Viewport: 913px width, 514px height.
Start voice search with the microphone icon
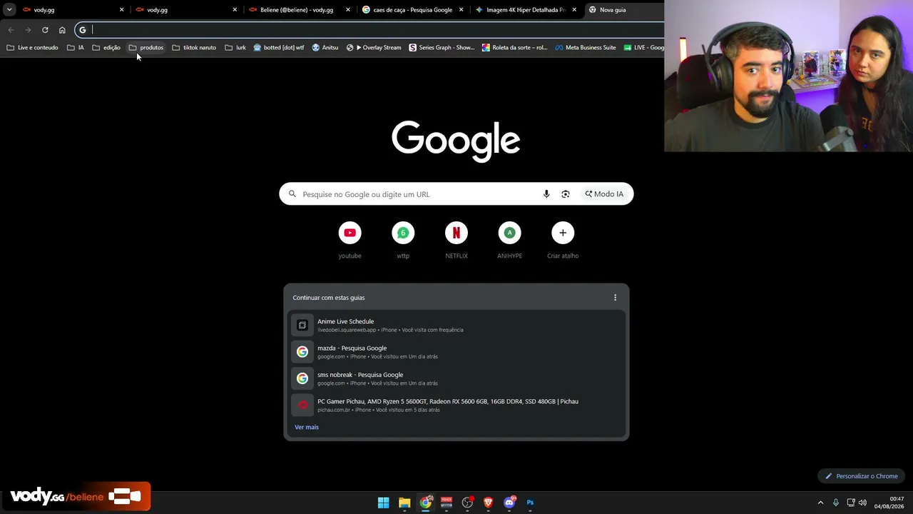click(546, 194)
